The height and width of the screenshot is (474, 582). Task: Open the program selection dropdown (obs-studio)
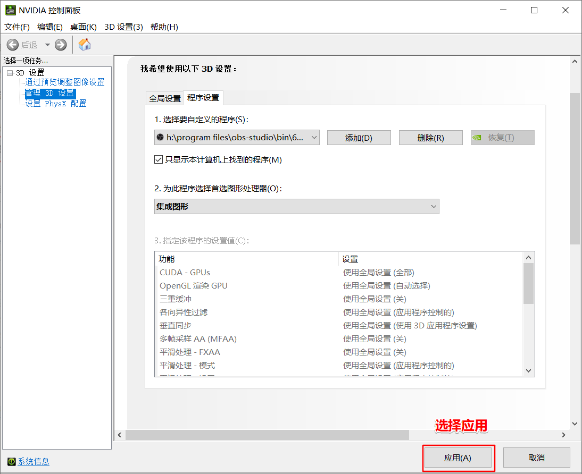click(x=237, y=137)
